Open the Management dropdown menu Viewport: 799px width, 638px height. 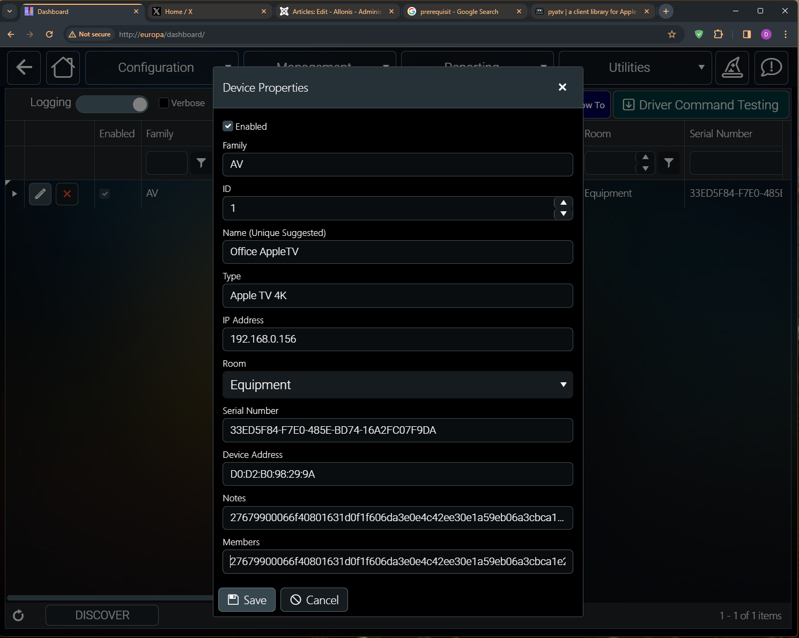tap(320, 59)
